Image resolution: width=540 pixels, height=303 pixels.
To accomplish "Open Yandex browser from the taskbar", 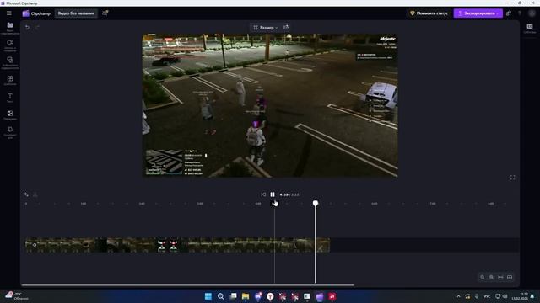I will click(270, 296).
